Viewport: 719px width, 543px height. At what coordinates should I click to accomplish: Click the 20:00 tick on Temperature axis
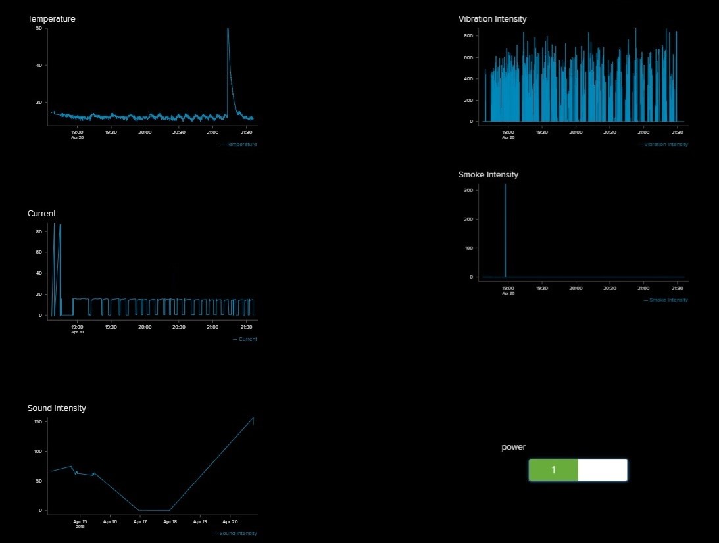pos(145,132)
